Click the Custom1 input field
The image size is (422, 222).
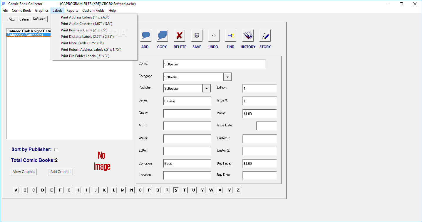pyautogui.click(x=260, y=139)
